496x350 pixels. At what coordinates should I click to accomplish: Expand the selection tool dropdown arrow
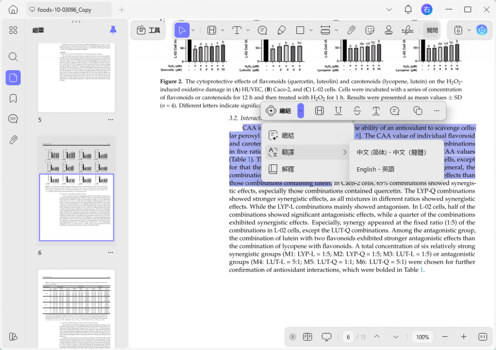[x=193, y=31]
